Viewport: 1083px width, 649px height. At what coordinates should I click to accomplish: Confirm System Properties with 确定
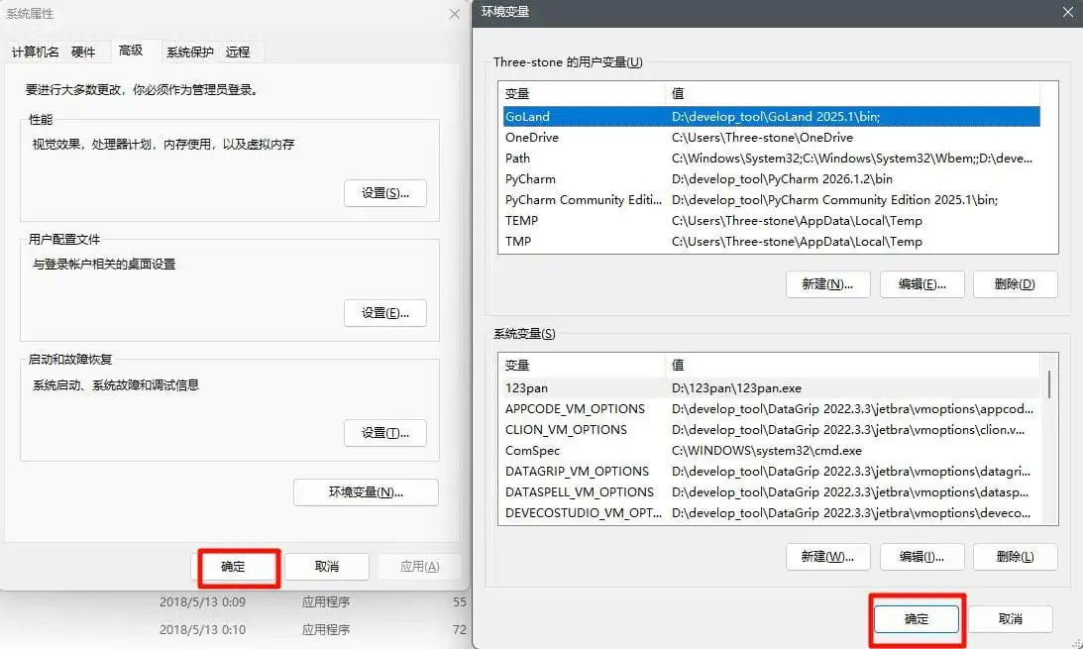(x=233, y=567)
